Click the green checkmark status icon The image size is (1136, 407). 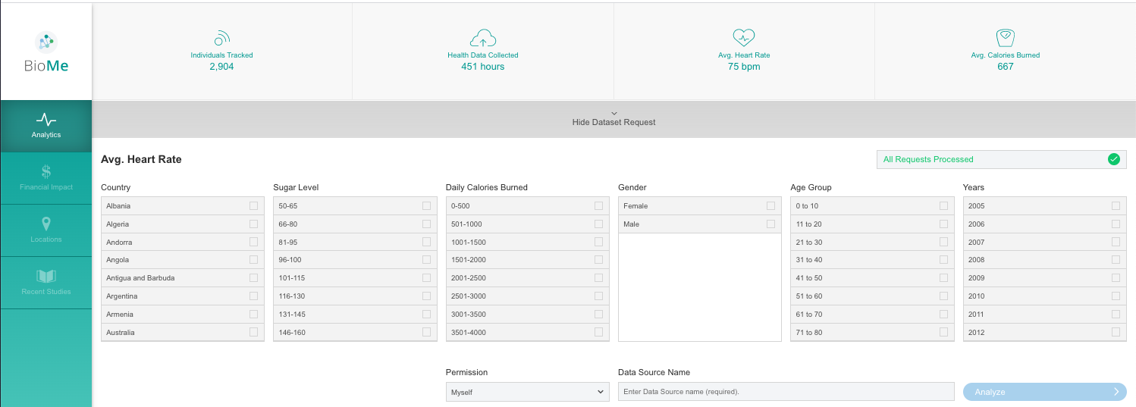tap(1114, 159)
